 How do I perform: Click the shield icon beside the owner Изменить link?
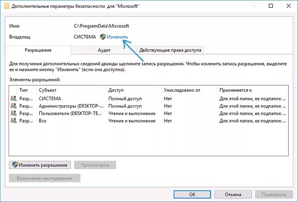coord(103,37)
